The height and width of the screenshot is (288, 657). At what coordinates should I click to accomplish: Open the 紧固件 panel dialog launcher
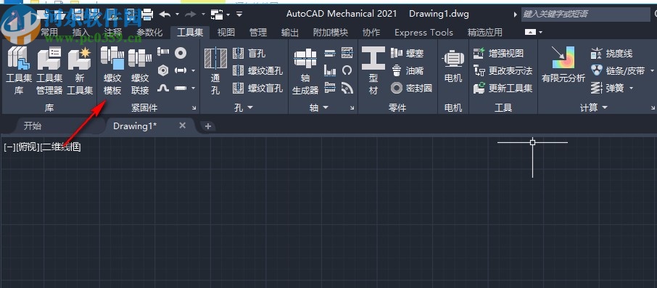point(194,108)
